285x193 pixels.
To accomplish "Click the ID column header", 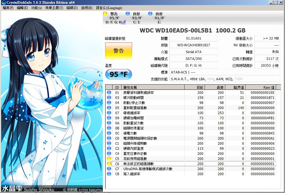I will click(117, 87).
